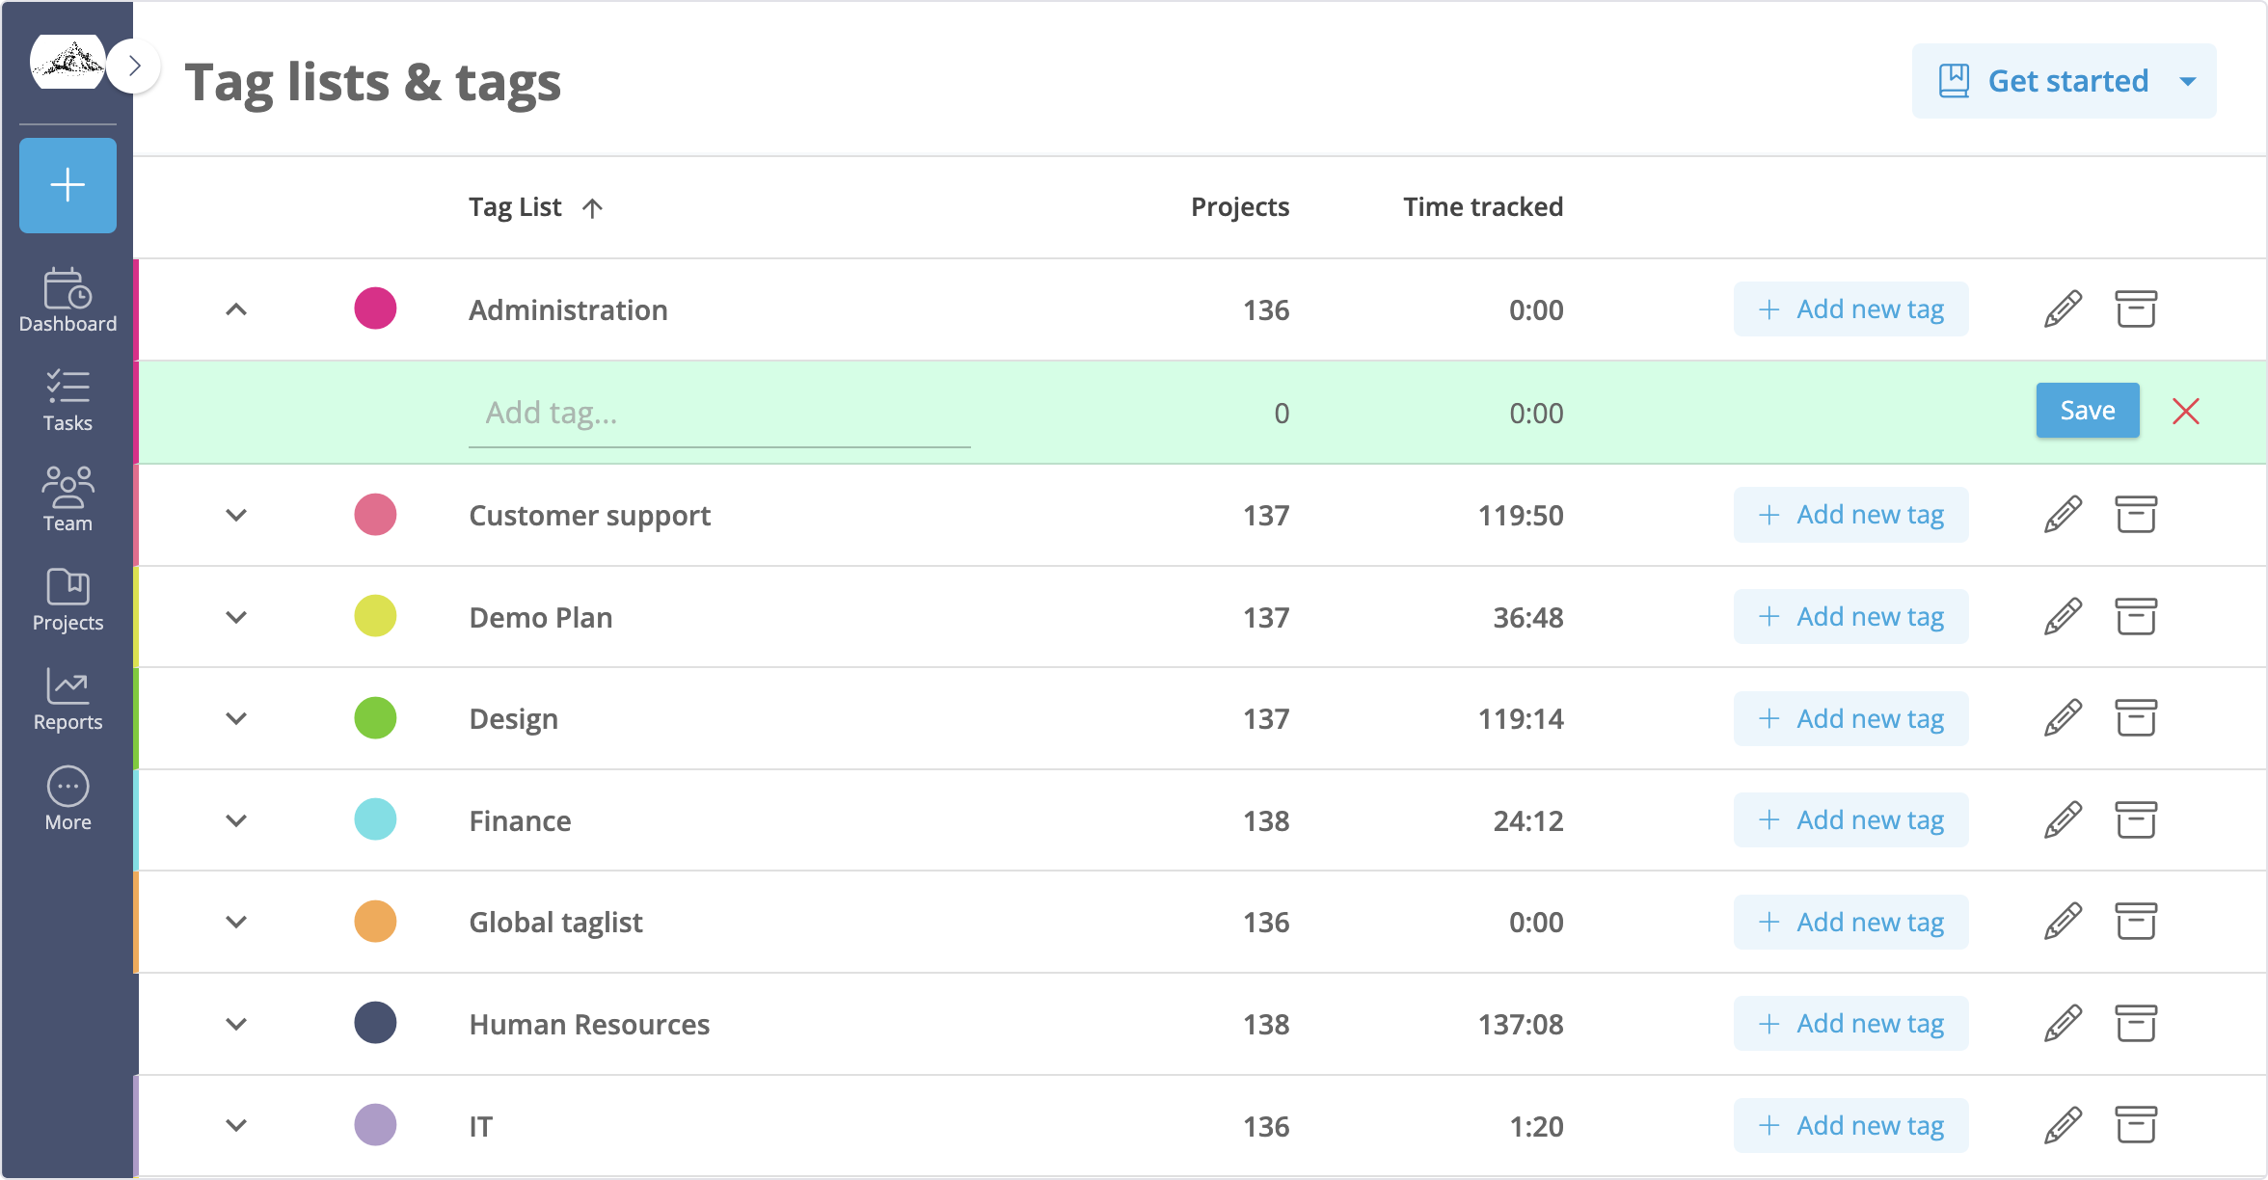Select Tasks in the sidebar
The width and height of the screenshot is (2268, 1180).
67,399
